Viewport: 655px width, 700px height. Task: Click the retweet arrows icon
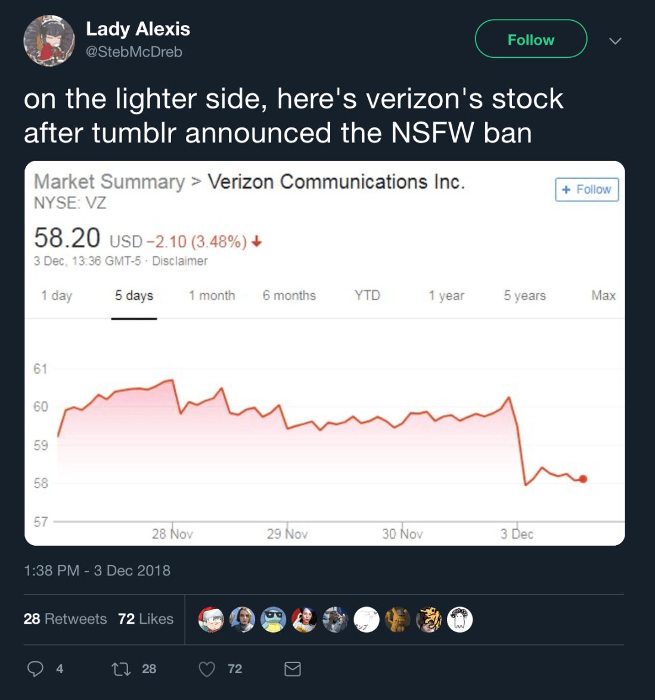click(122, 669)
